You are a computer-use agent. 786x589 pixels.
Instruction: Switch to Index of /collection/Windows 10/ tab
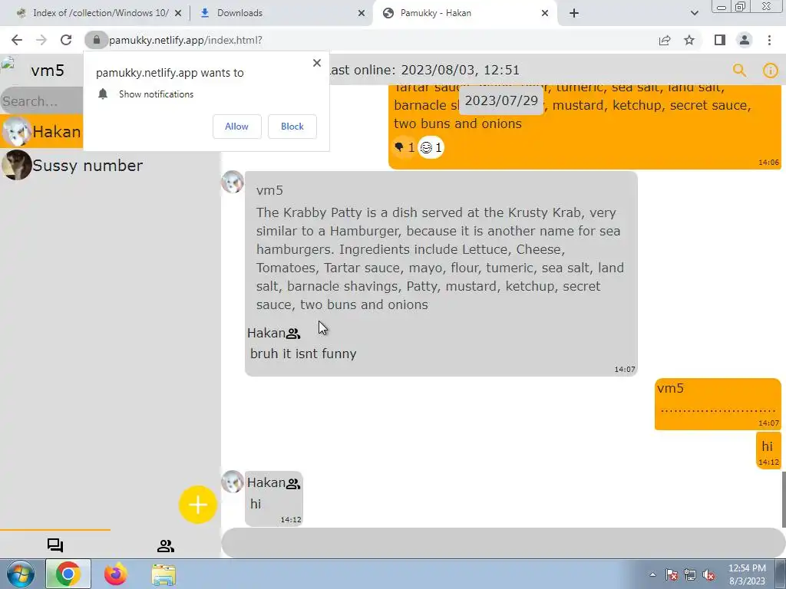tap(99, 13)
